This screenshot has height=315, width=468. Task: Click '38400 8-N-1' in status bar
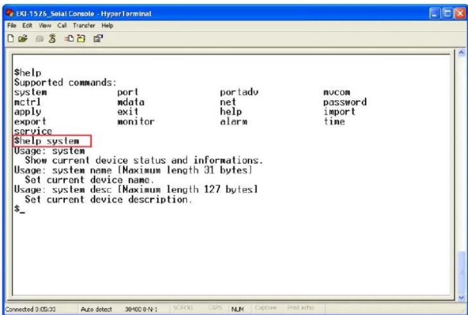click(x=141, y=309)
